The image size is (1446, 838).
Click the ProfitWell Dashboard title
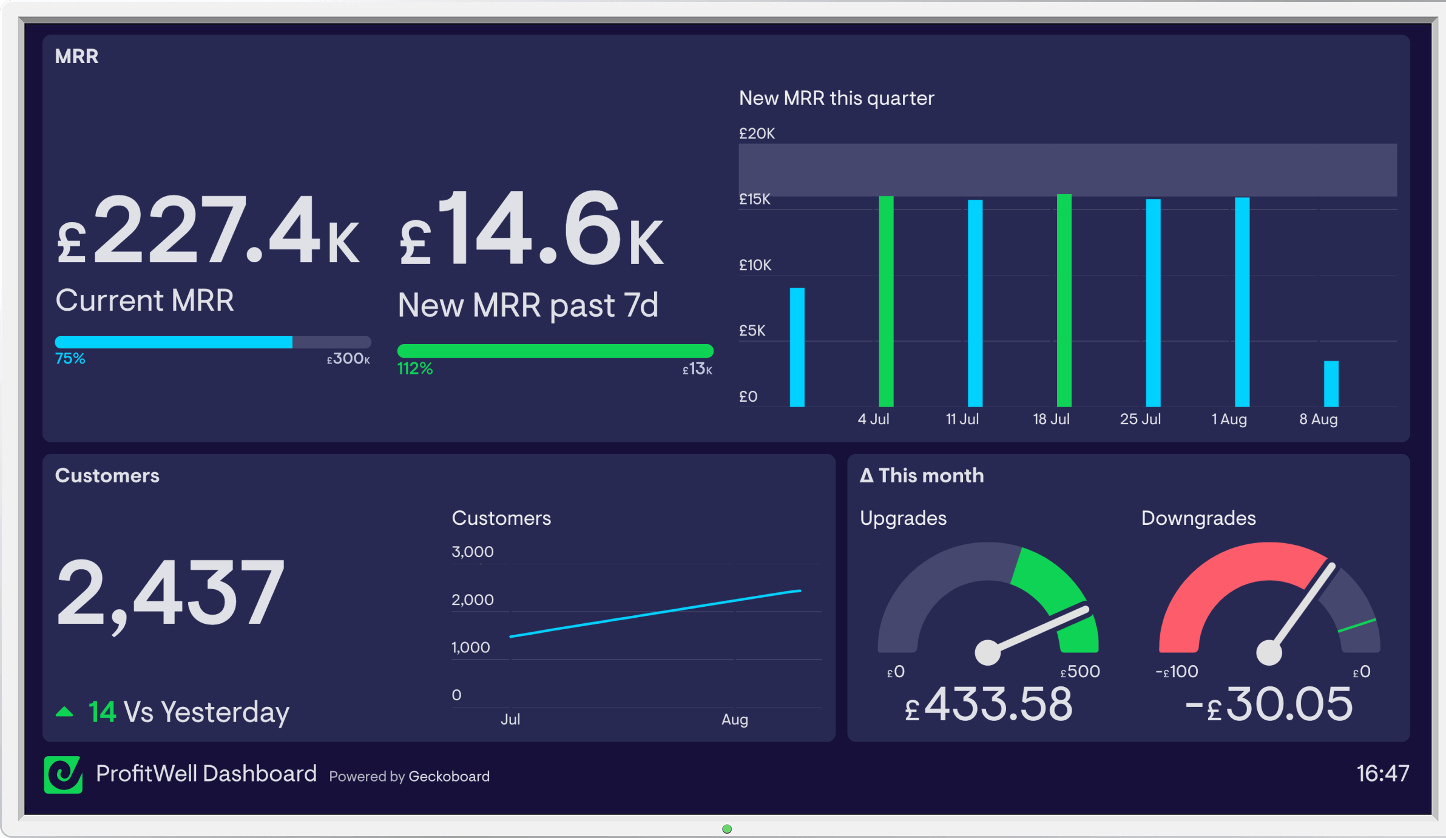click(206, 774)
